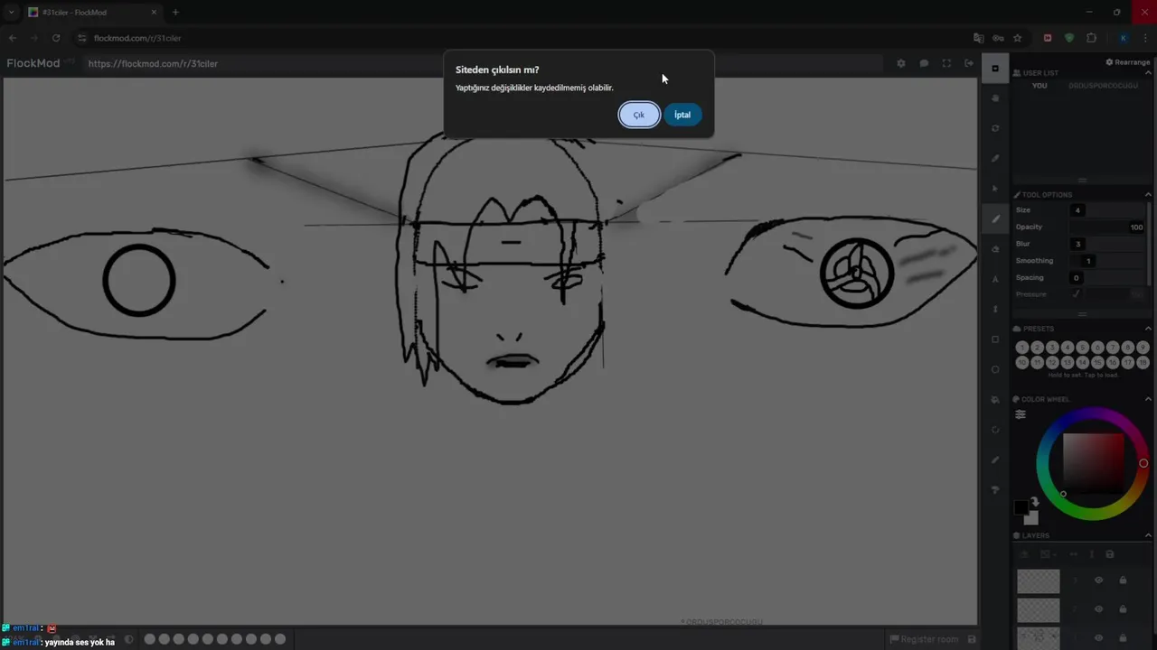The width and height of the screenshot is (1157, 650).
Task: Adjust the Size slider
Action: [1107, 209]
